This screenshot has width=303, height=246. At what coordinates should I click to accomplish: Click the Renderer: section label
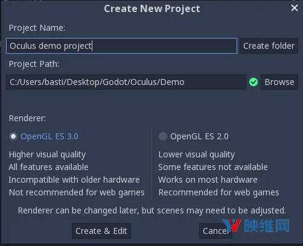[27, 118]
